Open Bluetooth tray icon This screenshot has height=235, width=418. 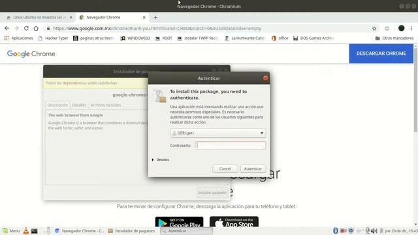coord(336,230)
